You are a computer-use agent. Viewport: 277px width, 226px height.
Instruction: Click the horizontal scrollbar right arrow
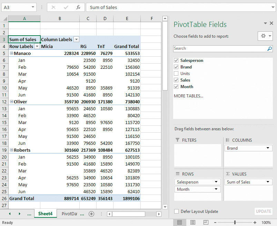point(159,214)
